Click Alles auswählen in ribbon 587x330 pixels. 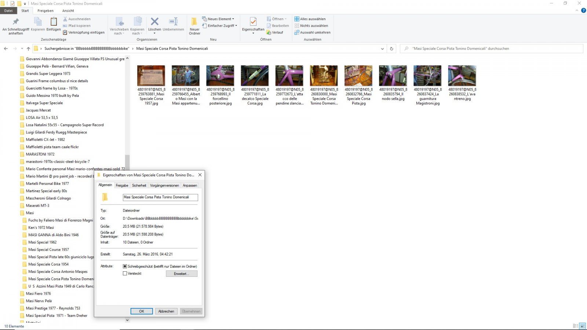(310, 19)
